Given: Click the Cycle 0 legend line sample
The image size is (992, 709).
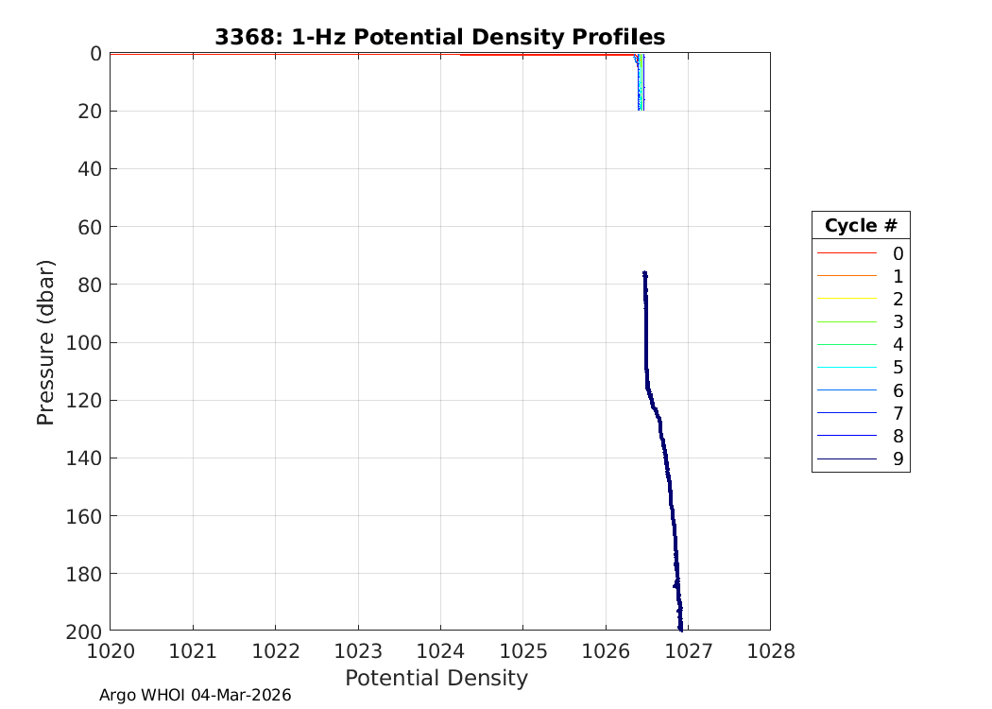Looking at the screenshot, I should point(847,253).
